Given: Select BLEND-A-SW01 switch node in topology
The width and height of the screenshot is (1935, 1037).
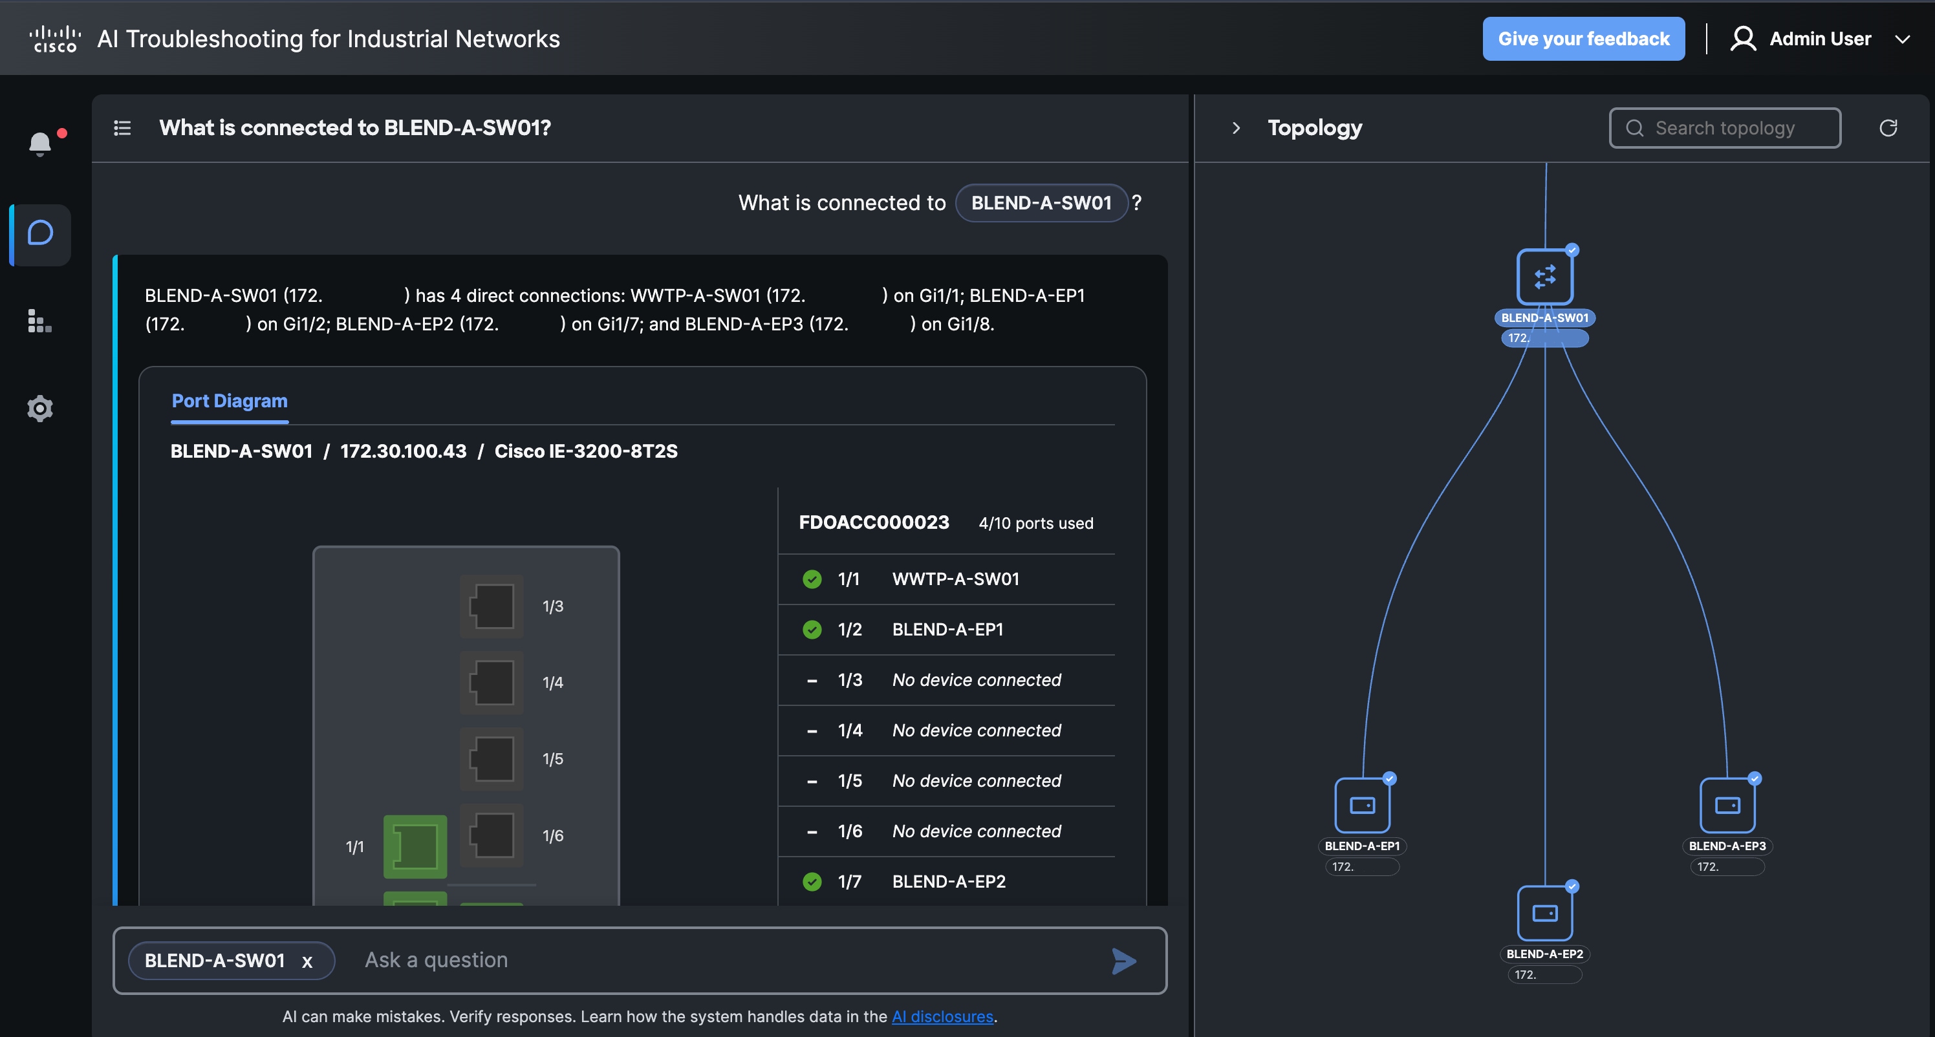Looking at the screenshot, I should click(1544, 277).
